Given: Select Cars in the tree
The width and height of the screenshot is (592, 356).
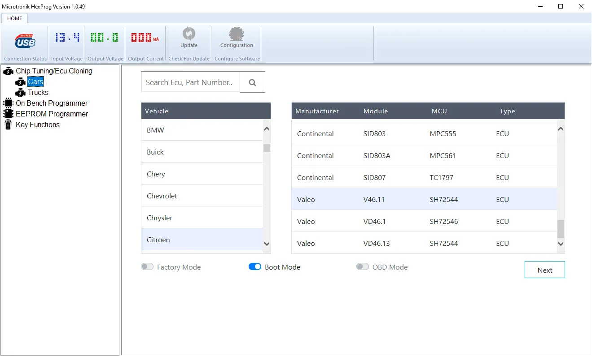Looking at the screenshot, I should click(35, 82).
